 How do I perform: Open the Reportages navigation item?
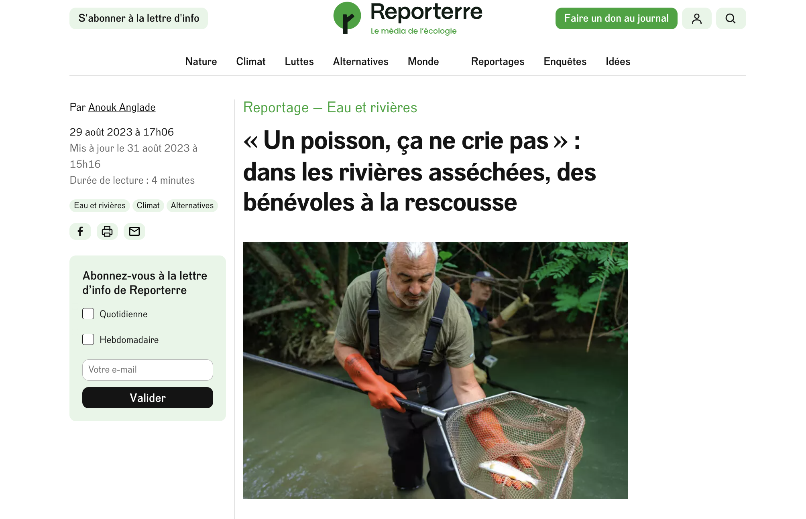point(498,61)
